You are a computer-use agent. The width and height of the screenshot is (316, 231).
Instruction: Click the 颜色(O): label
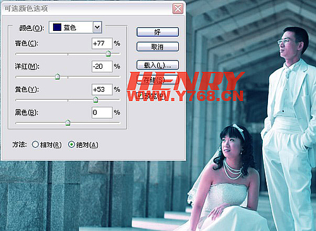coord(32,28)
